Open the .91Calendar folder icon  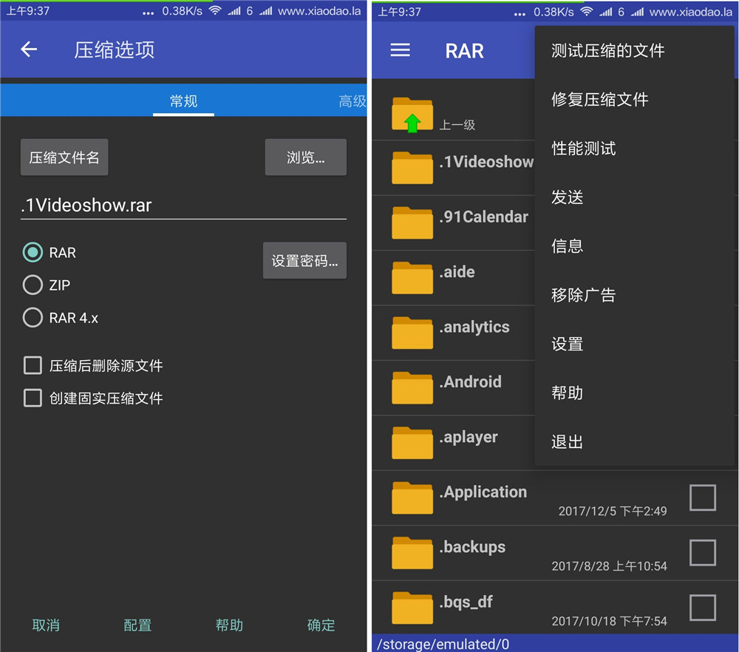(412, 223)
